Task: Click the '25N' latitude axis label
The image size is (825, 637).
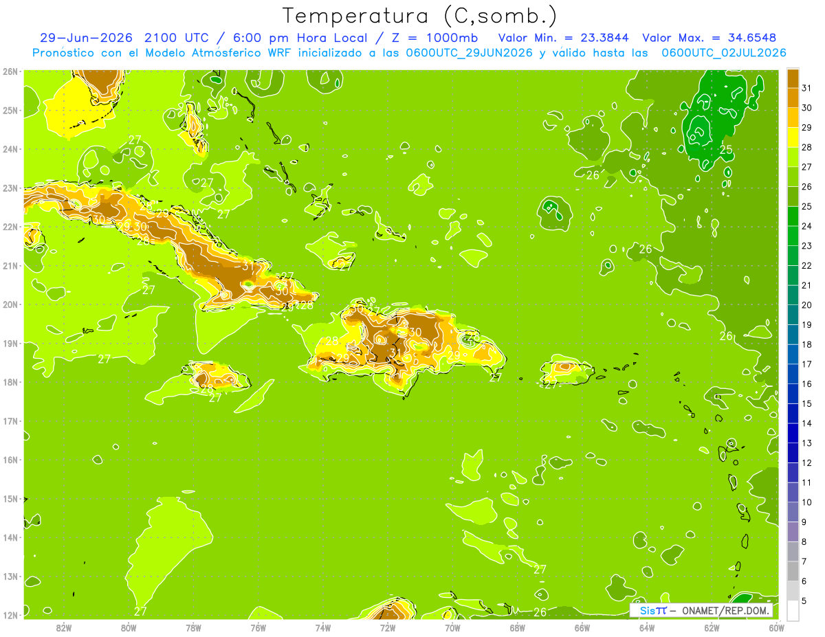Action: click(x=10, y=110)
